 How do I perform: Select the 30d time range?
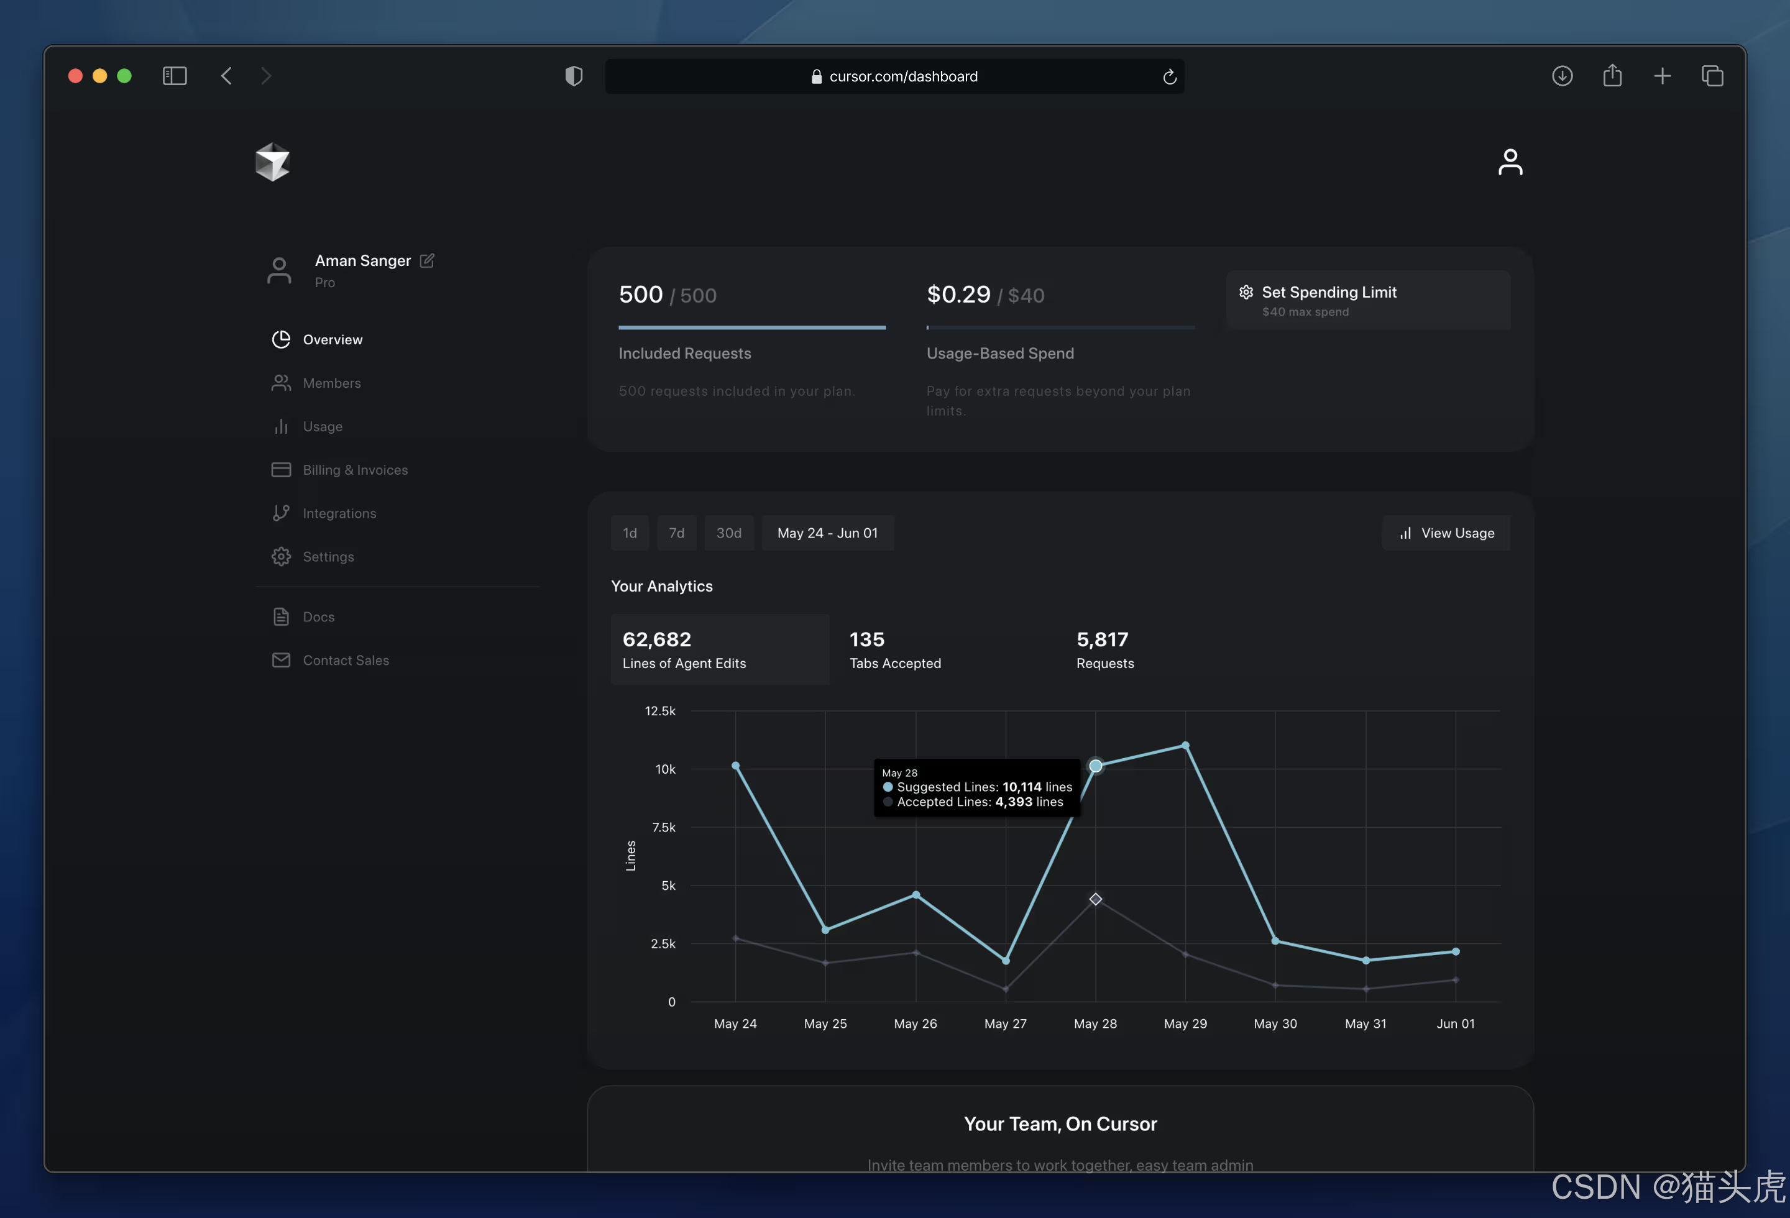pyautogui.click(x=728, y=533)
